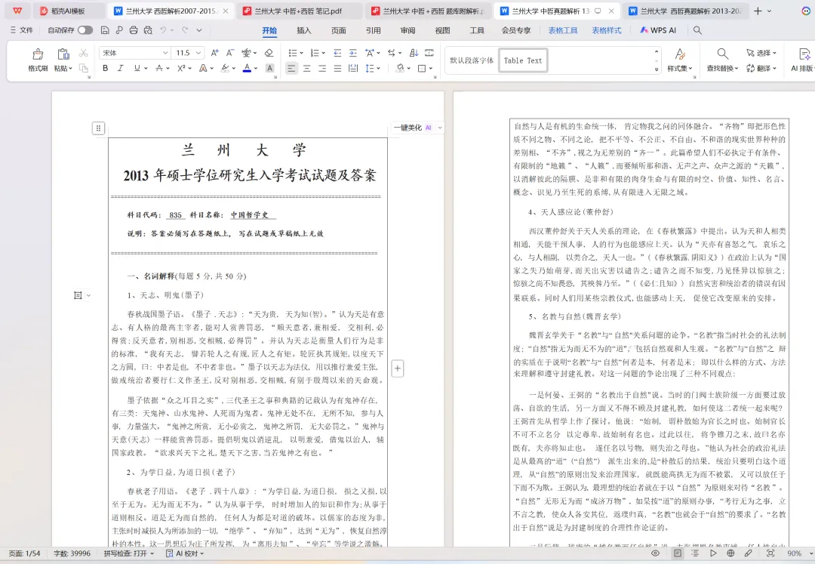Apply Italic formatting

[121, 68]
